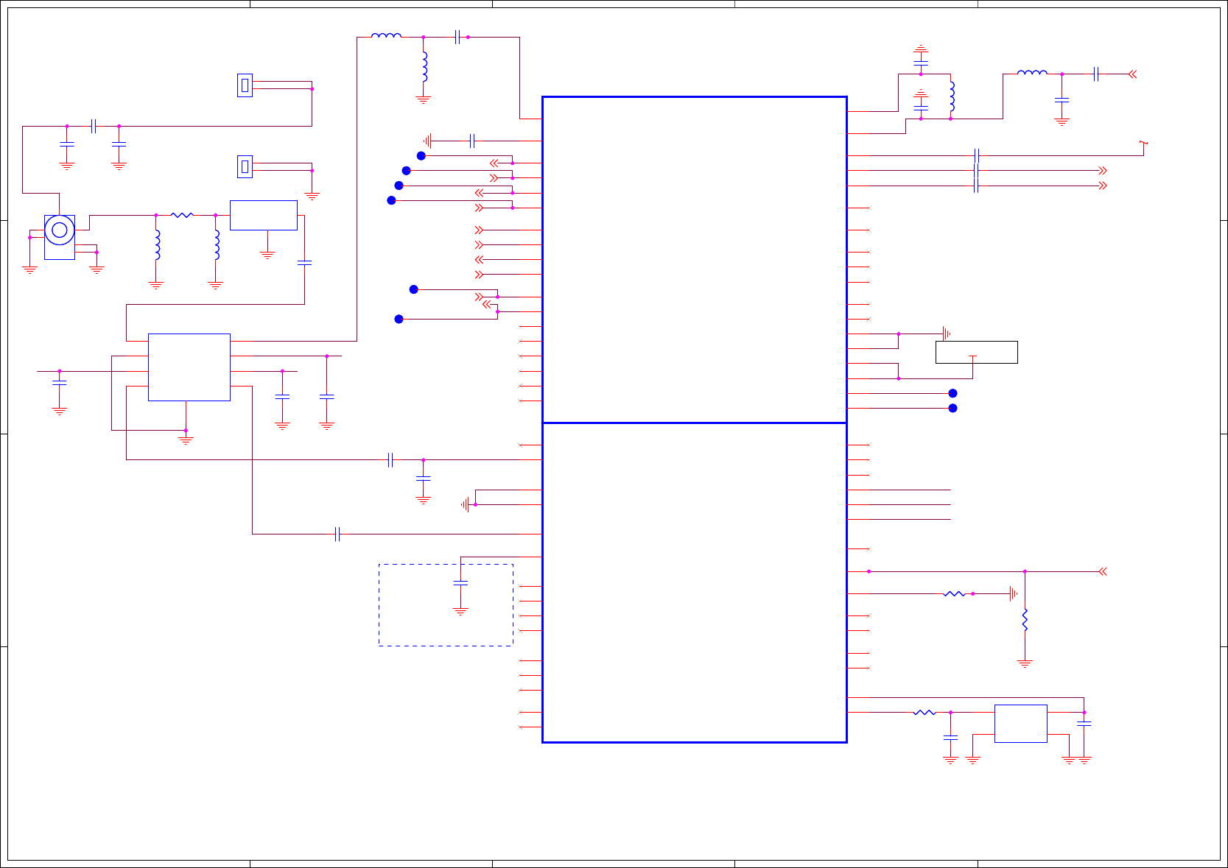Select the capacitor inside the dashed rectangle
Image resolution: width=1228 pixels, height=868 pixels.
click(460, 583)
